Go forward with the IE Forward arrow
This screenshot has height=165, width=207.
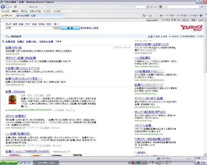pyautogui.click(x=7, y=7)
